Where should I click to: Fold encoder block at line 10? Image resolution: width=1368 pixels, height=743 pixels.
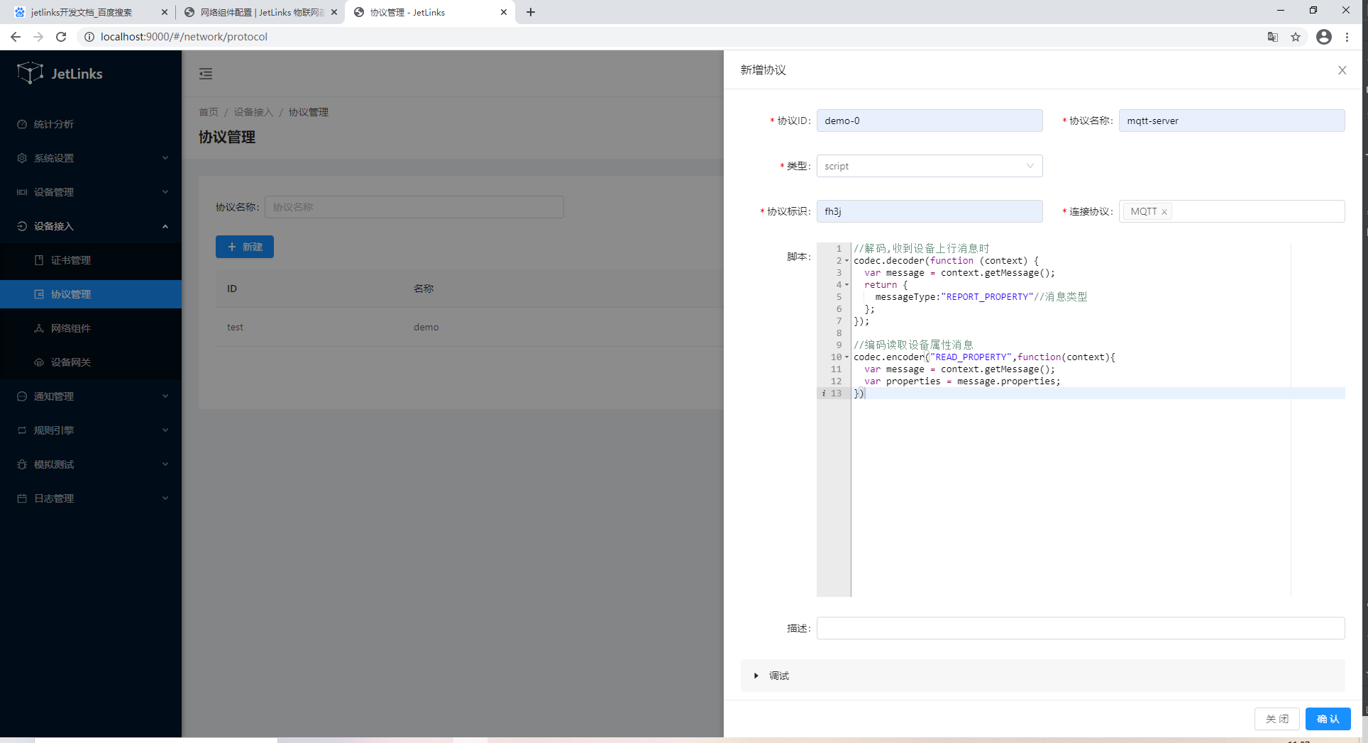pyautogui.click(x=846, y=357)
